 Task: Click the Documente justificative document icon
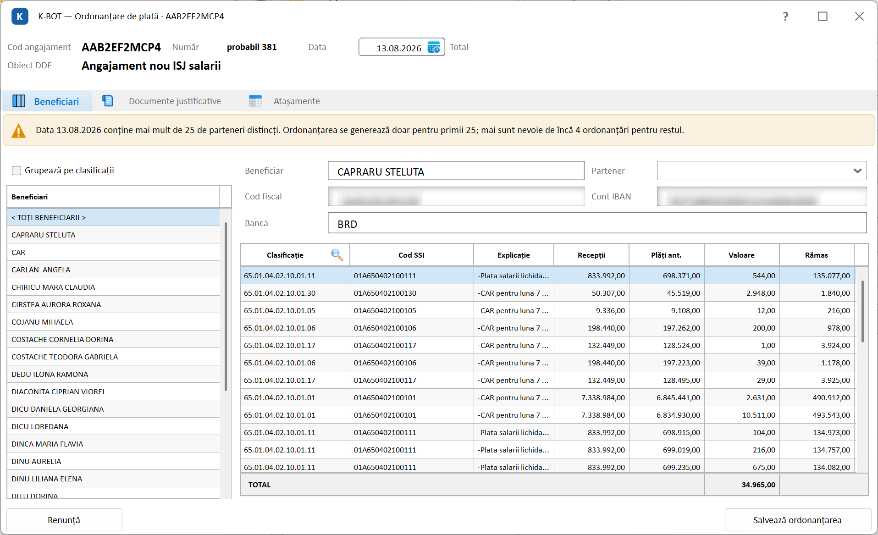coord(108,101)
